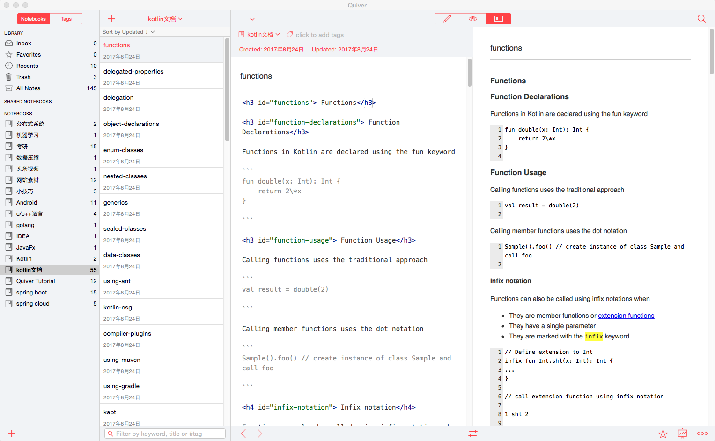The height and width of the screenshot is (441, 715).
Task: Show All Notes in the library
Action: tap(50, 88)
